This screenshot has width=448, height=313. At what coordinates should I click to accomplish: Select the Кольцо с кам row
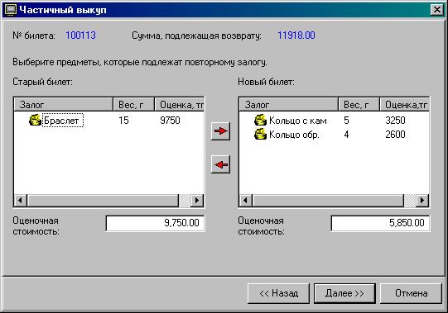[x=334, y=121]
